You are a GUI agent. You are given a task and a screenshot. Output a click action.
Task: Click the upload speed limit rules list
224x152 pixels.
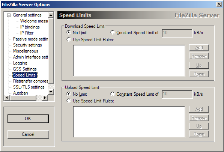129,122
